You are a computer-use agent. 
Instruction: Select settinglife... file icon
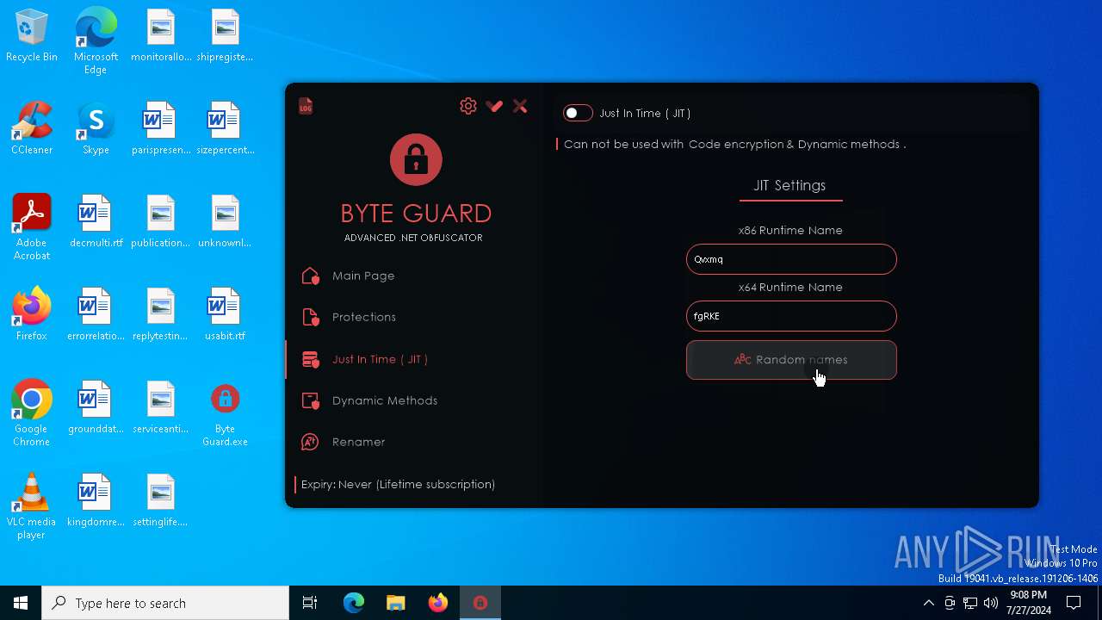click(x=161, y=501)
